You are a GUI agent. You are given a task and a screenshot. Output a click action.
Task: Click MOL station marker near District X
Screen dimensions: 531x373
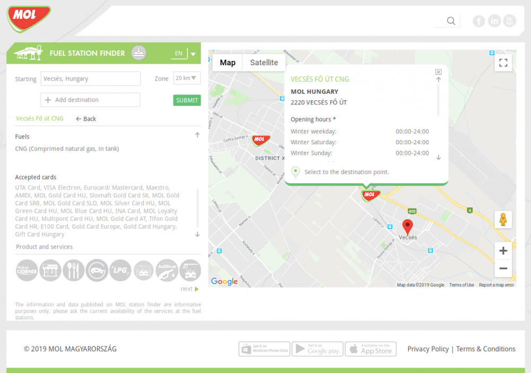coord(261,140)
